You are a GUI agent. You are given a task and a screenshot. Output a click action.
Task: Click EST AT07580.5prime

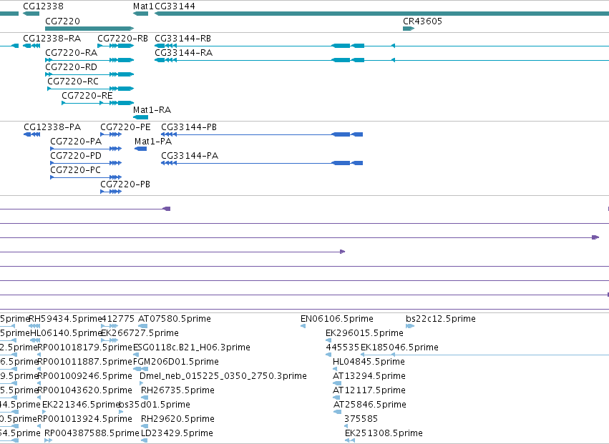click(143, 326)
